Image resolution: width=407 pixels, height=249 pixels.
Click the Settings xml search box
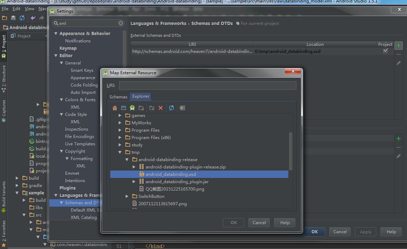(88, 23)
